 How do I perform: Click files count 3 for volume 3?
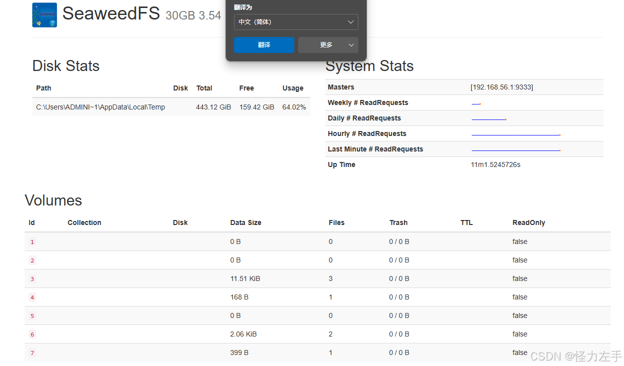pyautogui.click(x=331, y=278)
